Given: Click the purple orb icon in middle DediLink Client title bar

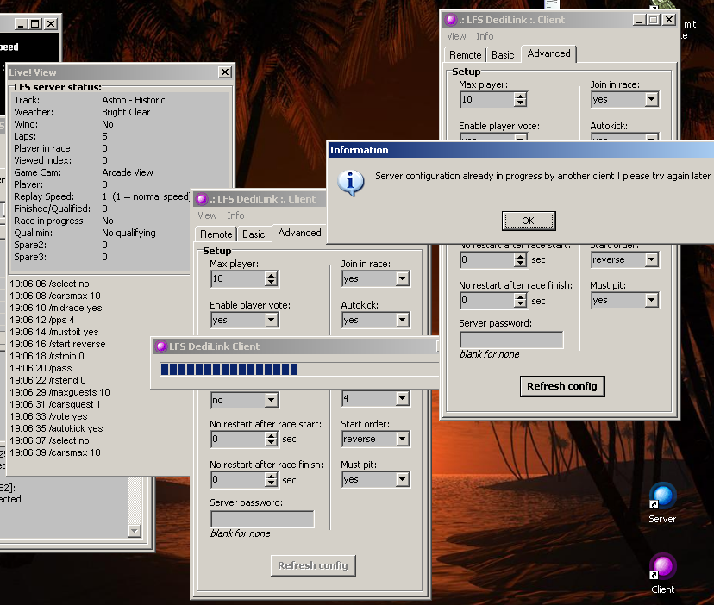Looking at the screenshot, I should (x=202, y=199).
